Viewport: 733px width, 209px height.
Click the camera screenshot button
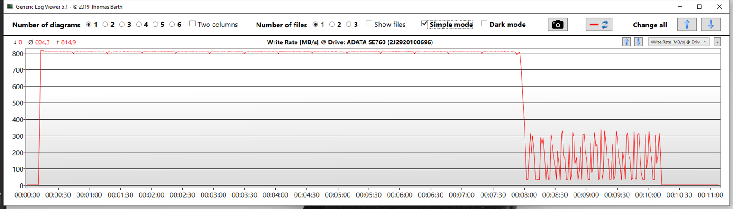click(558, 25)
